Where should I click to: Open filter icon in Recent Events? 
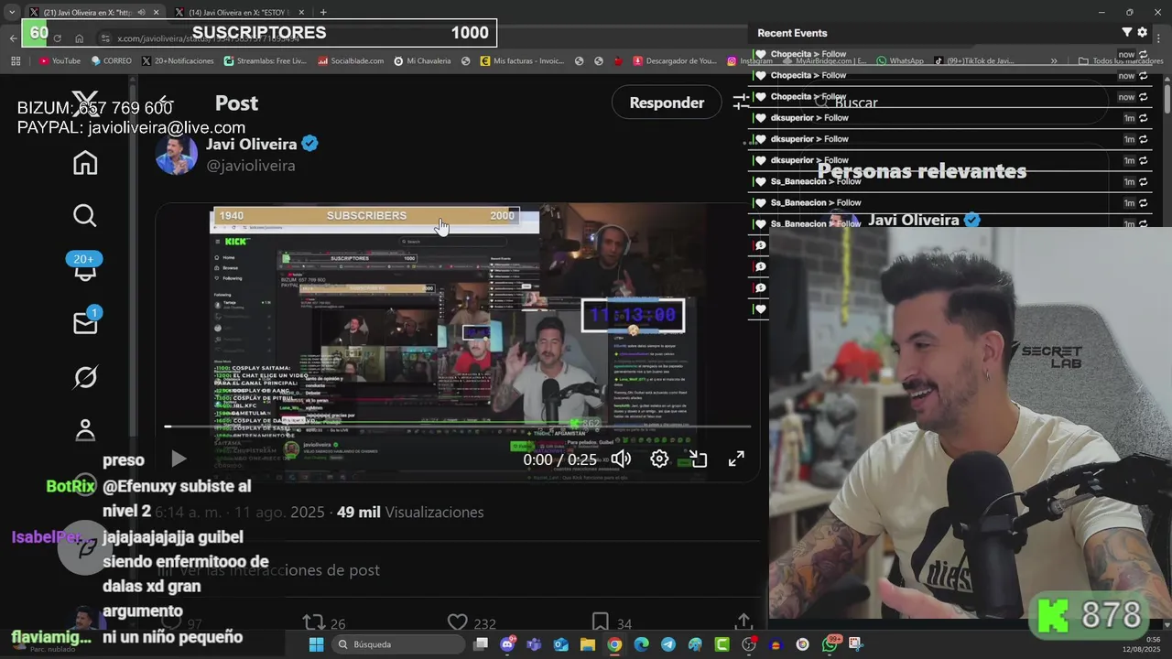click(1127, 32)
